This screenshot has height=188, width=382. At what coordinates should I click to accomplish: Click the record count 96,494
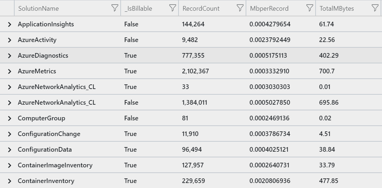pyautogui.click(x=192, y=150)
